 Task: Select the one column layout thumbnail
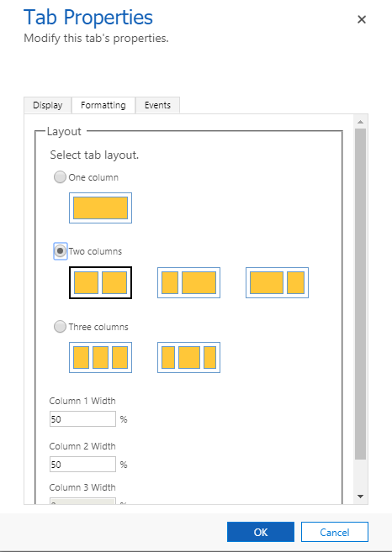100,208
